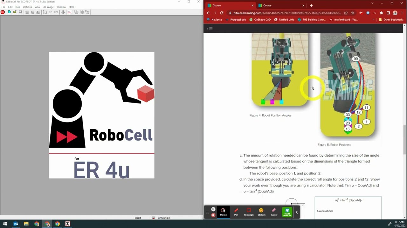This screenshot has width=407, height=228.
Task: Open the Chrome side panel
Action: coord(388,13)
